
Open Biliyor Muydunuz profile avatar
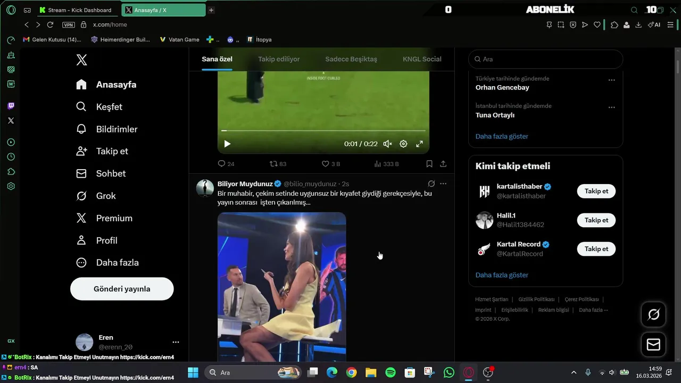coord(205,188)
